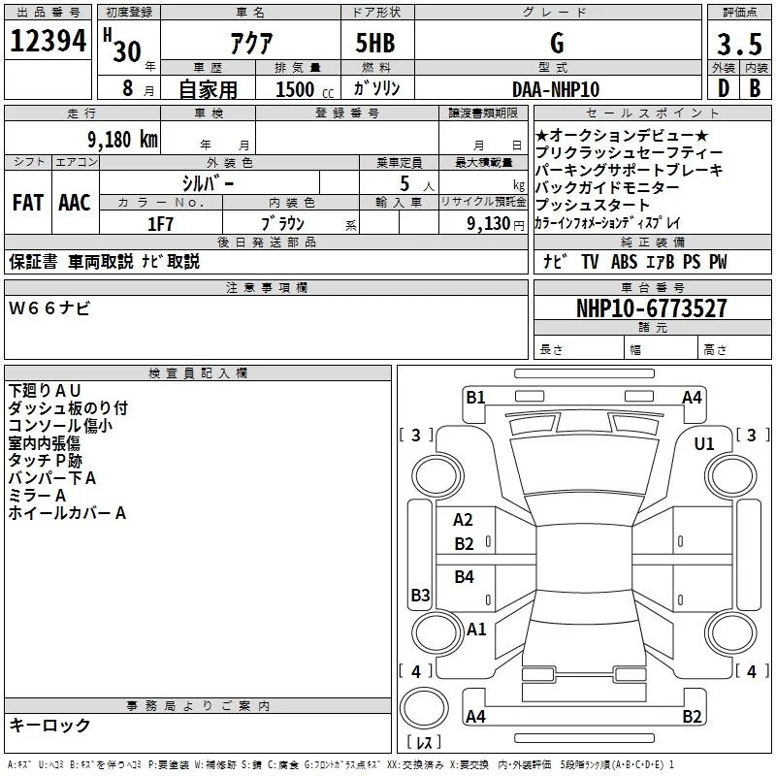The height and width of the screenshot is (776, 776).
Task: Select the interior grade B under 内装
Action: click(756, 88)
